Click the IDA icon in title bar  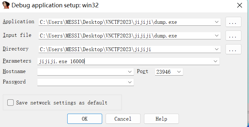coord(6,5)
